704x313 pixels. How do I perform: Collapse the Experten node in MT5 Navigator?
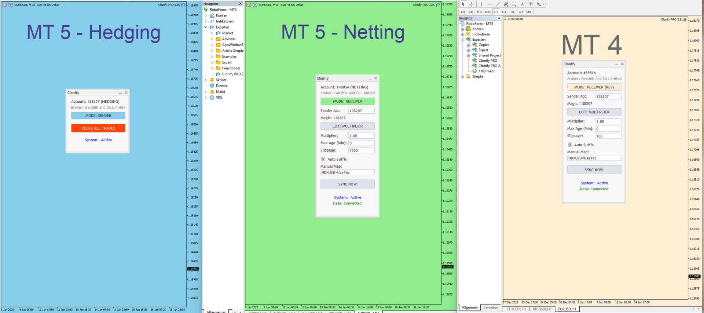coord(206,27)
